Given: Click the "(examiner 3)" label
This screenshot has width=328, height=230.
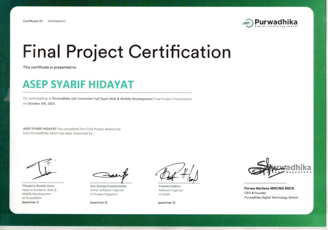Looking at the screenshot, I should (167, 202).
